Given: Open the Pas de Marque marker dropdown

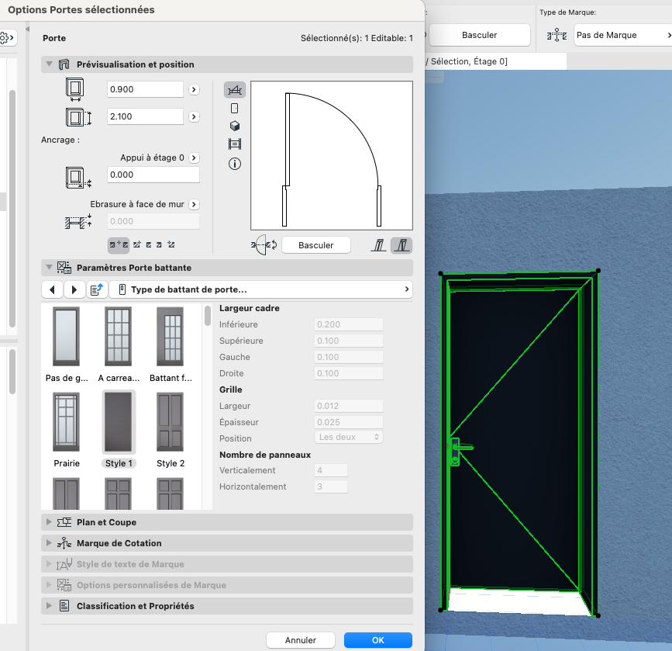Looking at the screenshot, I should coord(622,35).
